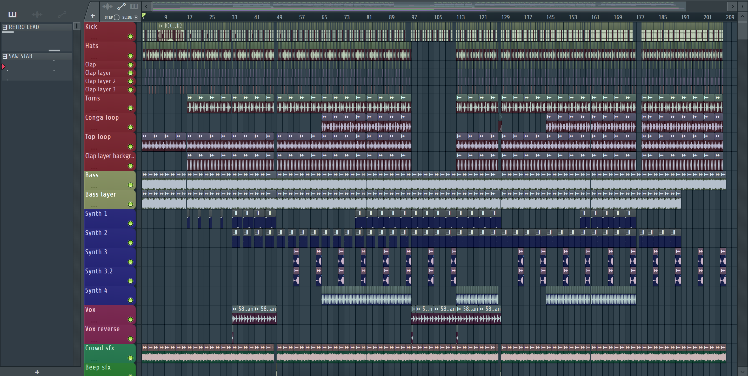Mute the Crowd sfx track
The height and width of the screenshot is (376, 748).
click(130, 358)
